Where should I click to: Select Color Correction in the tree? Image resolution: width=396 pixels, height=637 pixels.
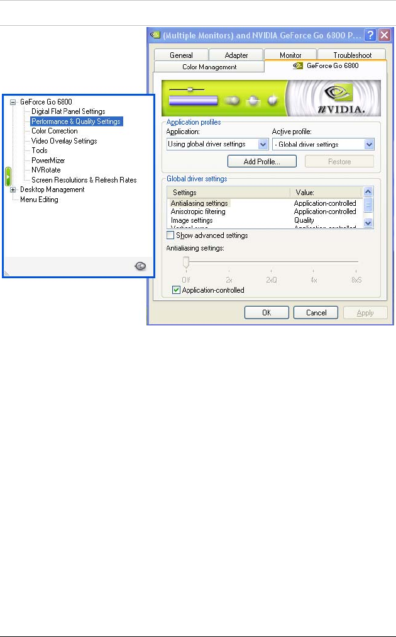coord(54,131)
